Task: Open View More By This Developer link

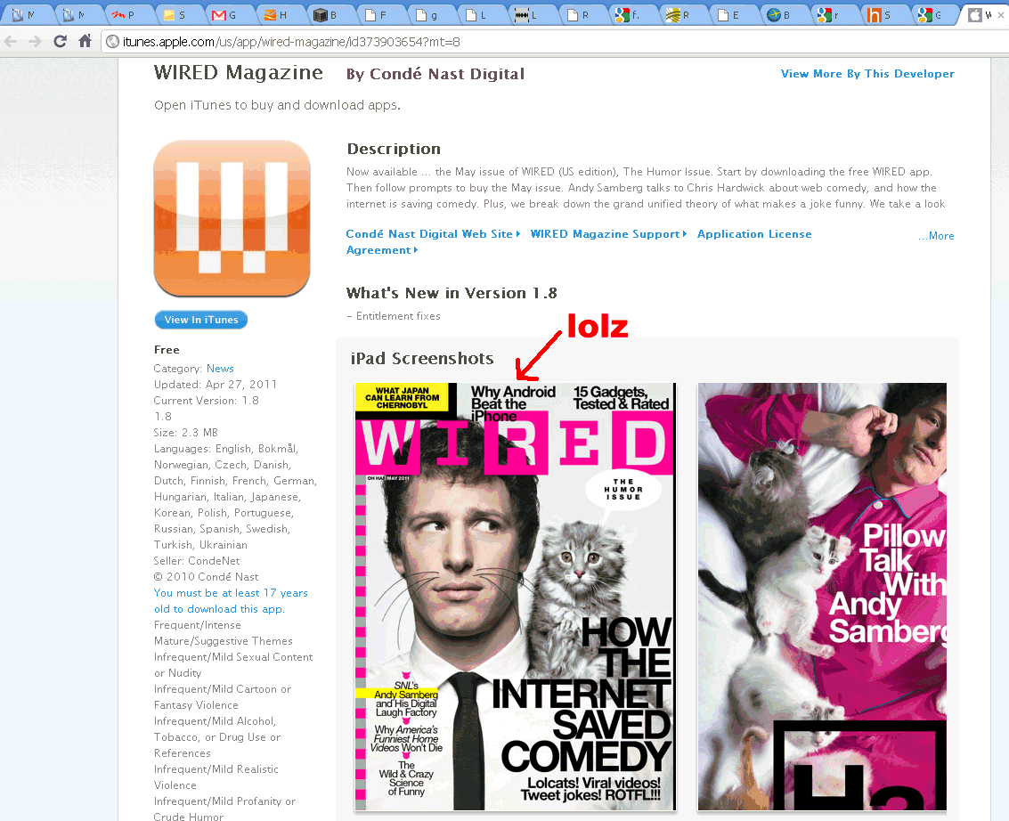Action: pyautogui.click(x=867, y=74)
